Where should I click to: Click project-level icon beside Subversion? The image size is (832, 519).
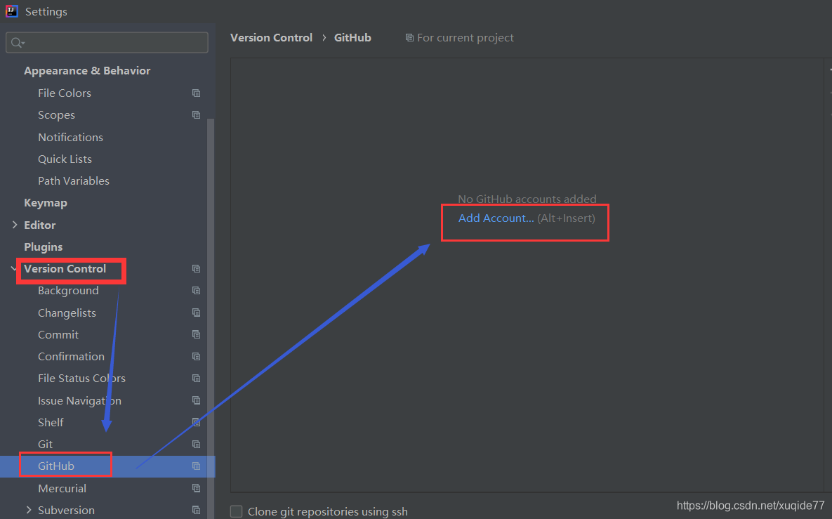coord(197,510)
